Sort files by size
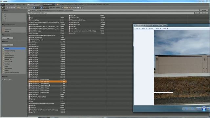The width and height of the screenshot is (210, 118). click(x=48, y=8)
